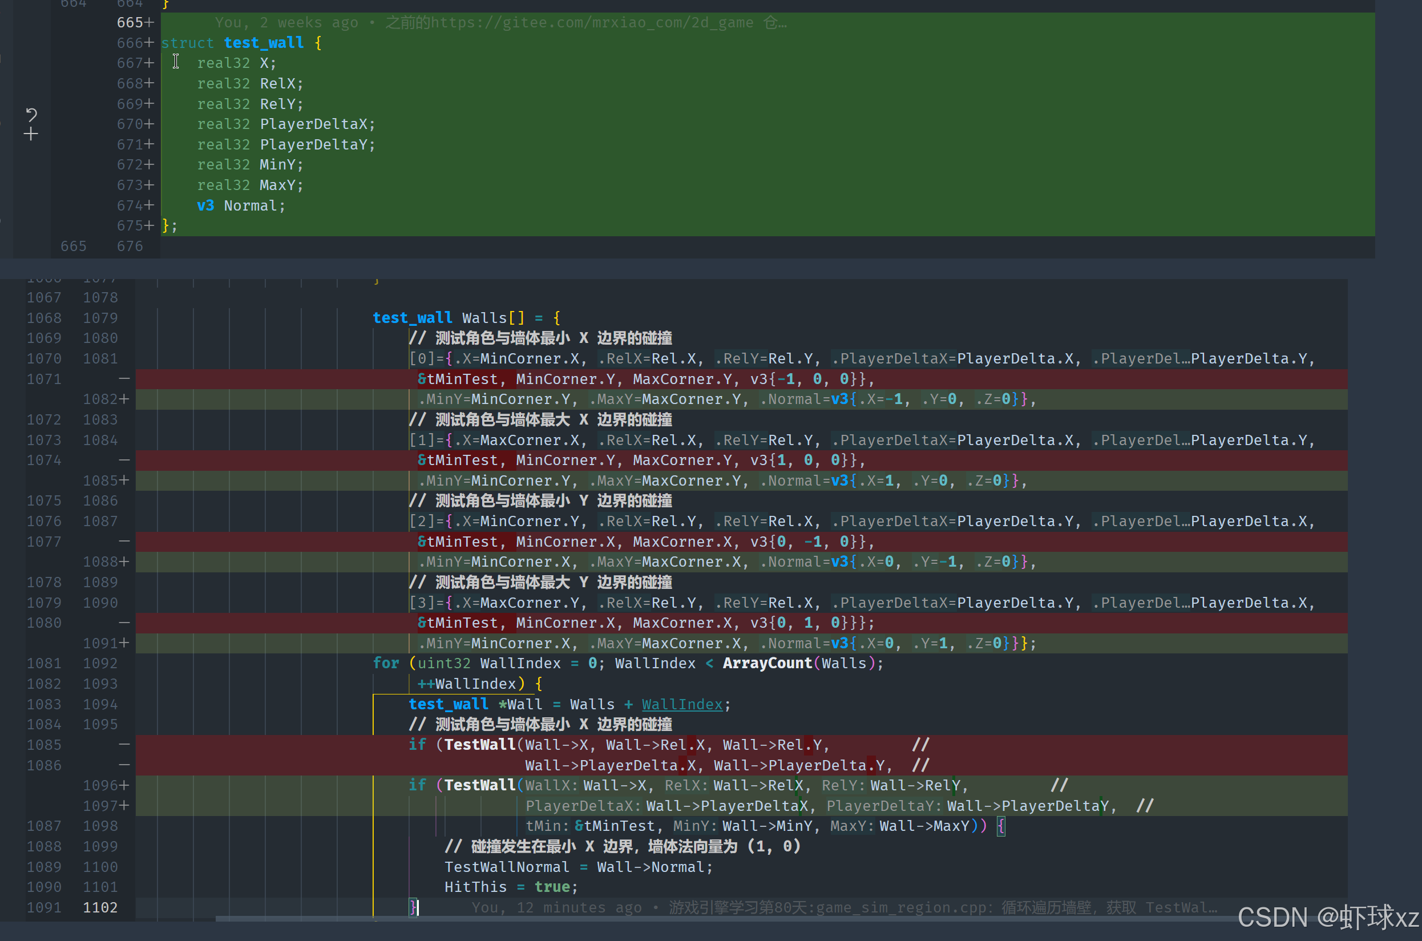Click removed line number 1071 in the gutter
The image size is (1422, 941).
point(45,379)
